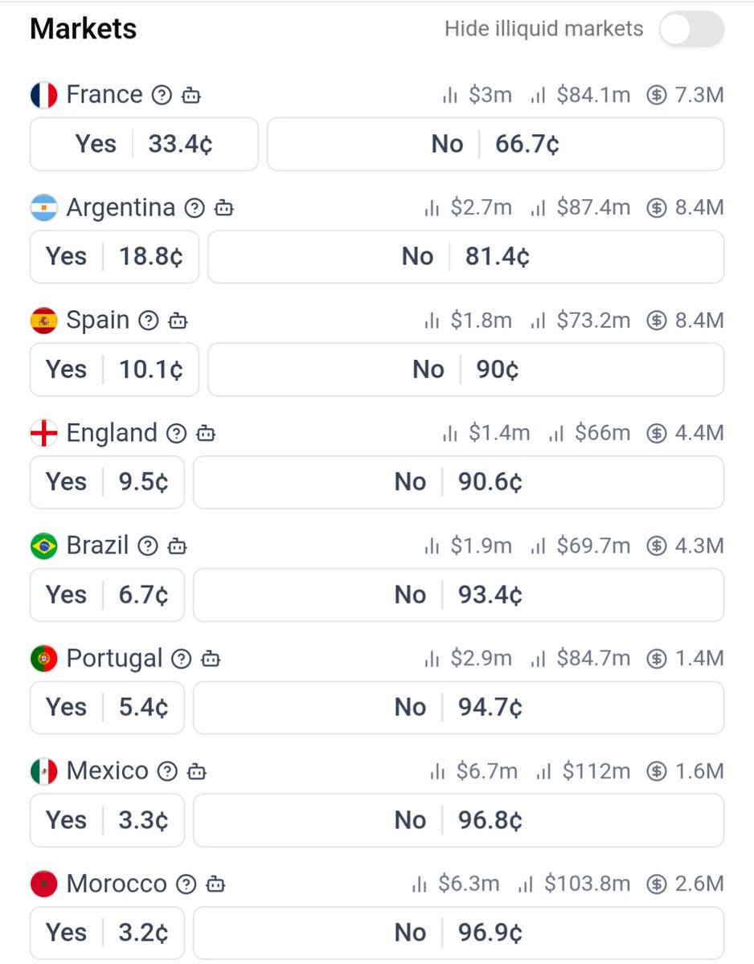
Task: Select Yes for Spain at 10.1¢
Action: click(x=114, y=370)
